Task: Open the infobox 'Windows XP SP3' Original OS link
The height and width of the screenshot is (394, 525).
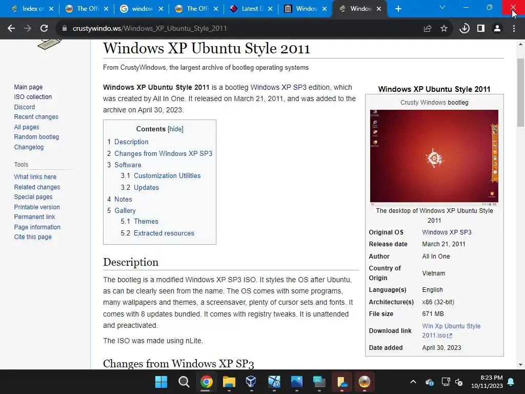Action: (x=447, y=232)
